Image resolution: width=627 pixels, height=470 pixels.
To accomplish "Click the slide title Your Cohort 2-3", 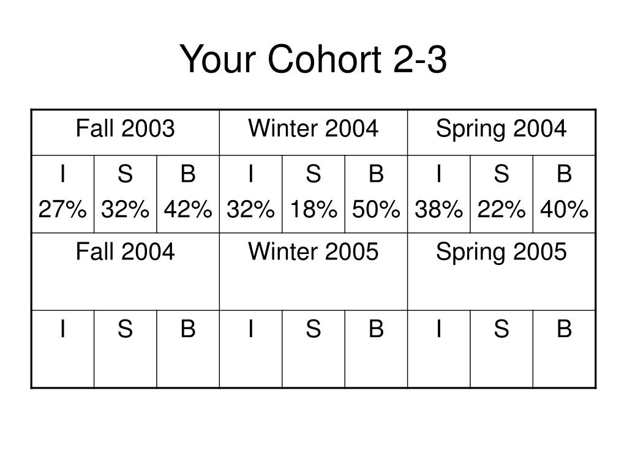I will (313, 59).
